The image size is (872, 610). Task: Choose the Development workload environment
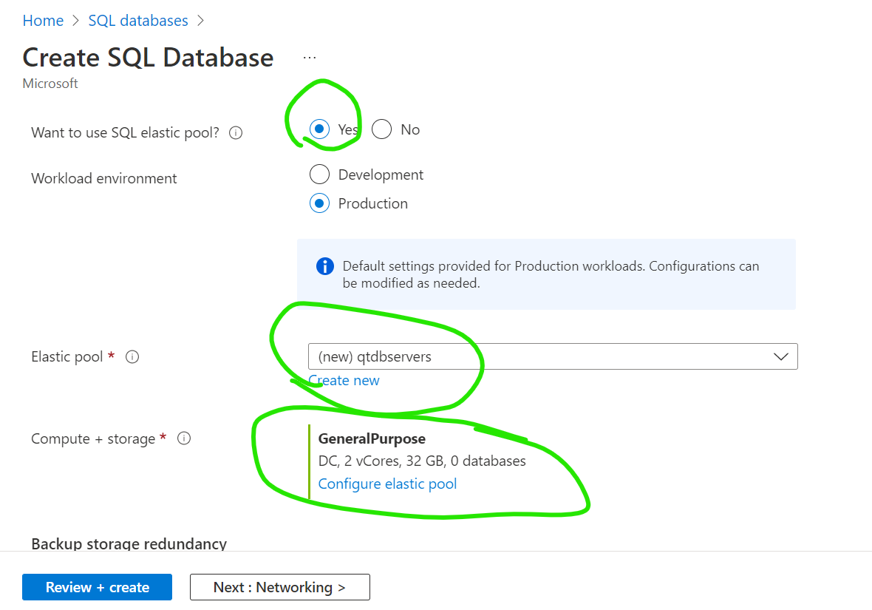point(319,174)
